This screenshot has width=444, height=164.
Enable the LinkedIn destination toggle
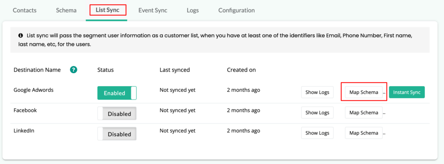click(x=117, y=134)
